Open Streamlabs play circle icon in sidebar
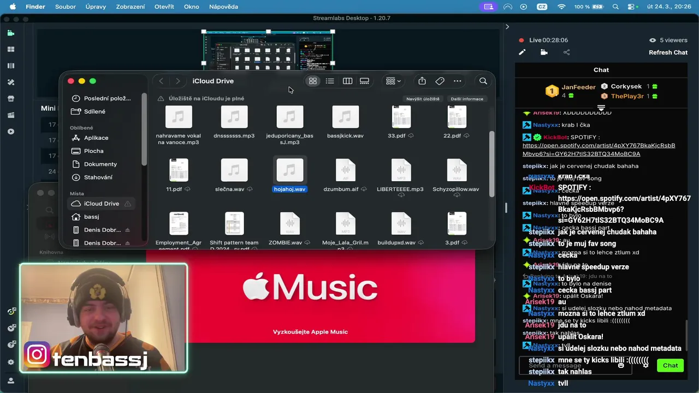This screenshot has width=699, height=393. point(11,132)
